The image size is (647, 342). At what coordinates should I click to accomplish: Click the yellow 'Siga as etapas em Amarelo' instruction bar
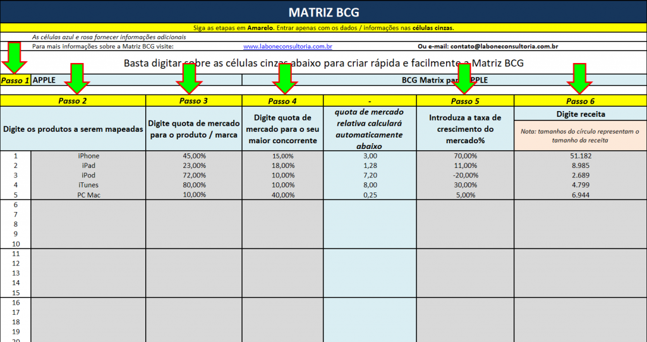pos(323,28)
